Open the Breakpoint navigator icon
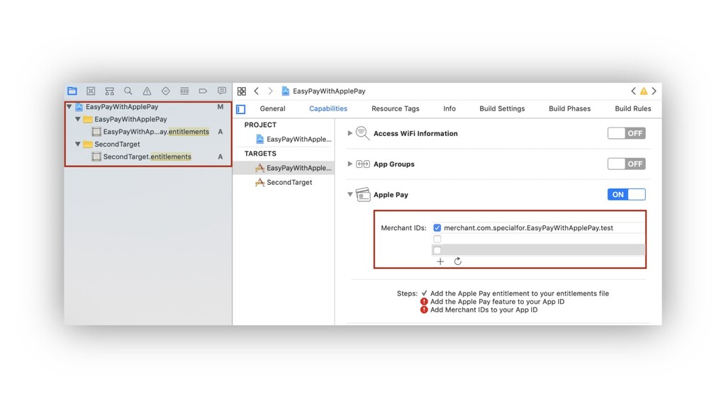The width and height of the screenshot is (726, 408). 203,91
